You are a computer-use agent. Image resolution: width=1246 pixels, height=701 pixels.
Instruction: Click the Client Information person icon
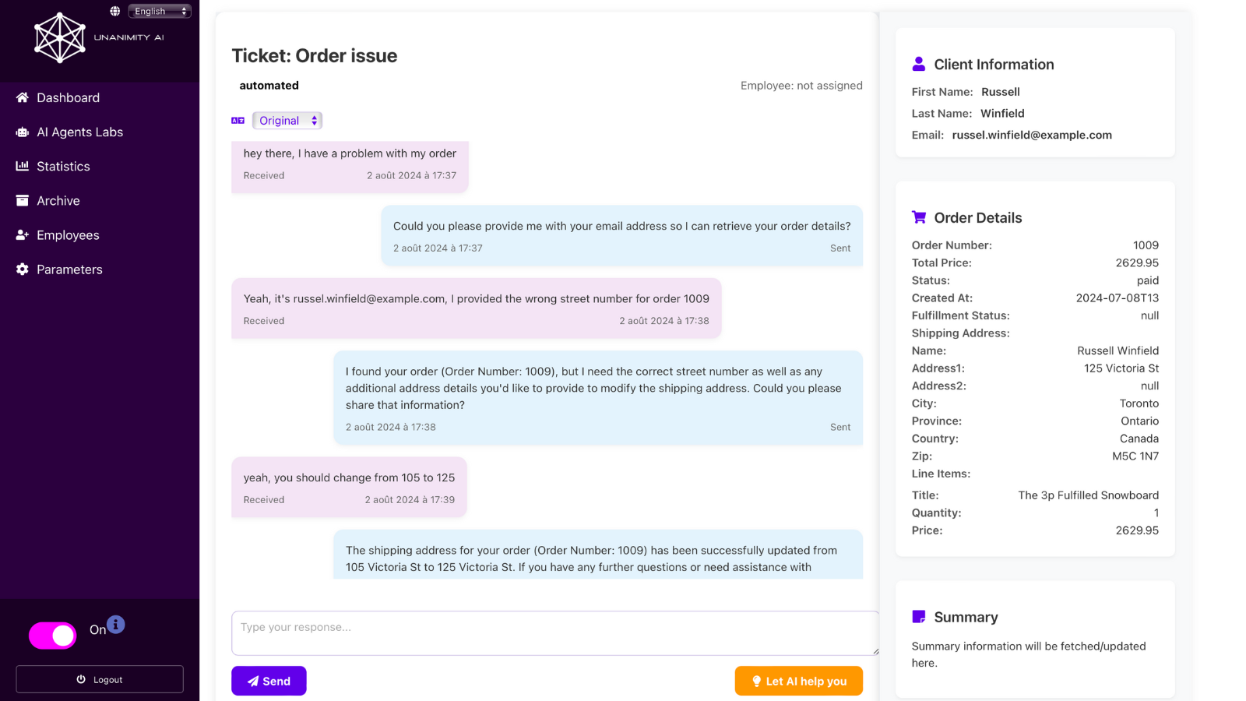[x=919, y=64]
